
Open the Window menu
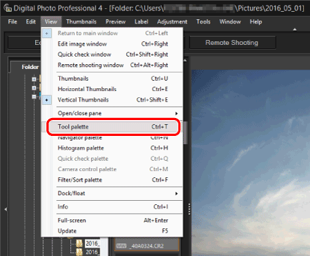(230, 22)
